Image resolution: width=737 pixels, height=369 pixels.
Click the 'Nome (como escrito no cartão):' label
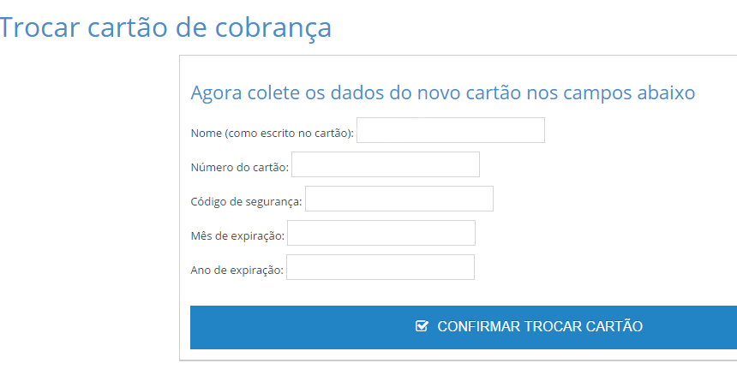click(x=273, y=134)
